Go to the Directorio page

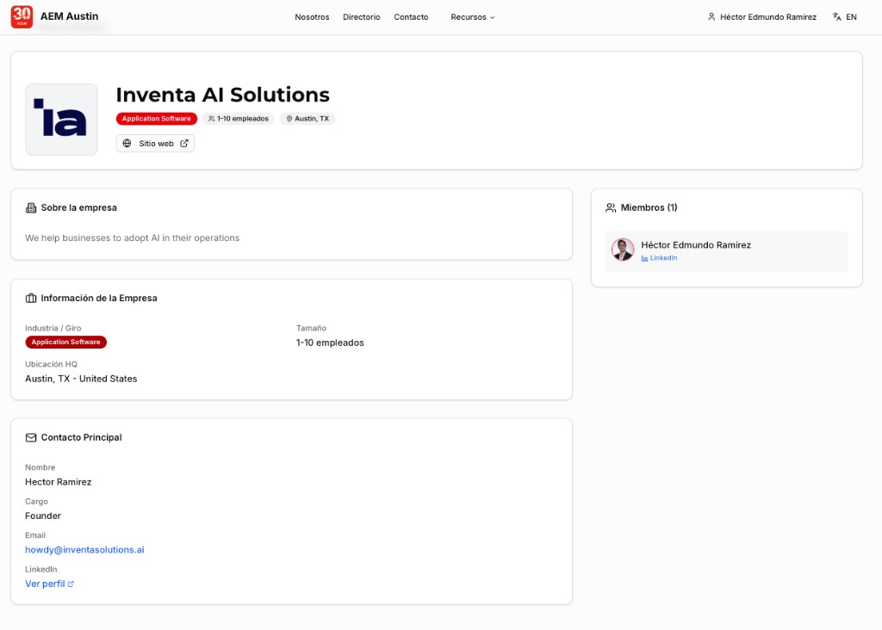point(361,17)
